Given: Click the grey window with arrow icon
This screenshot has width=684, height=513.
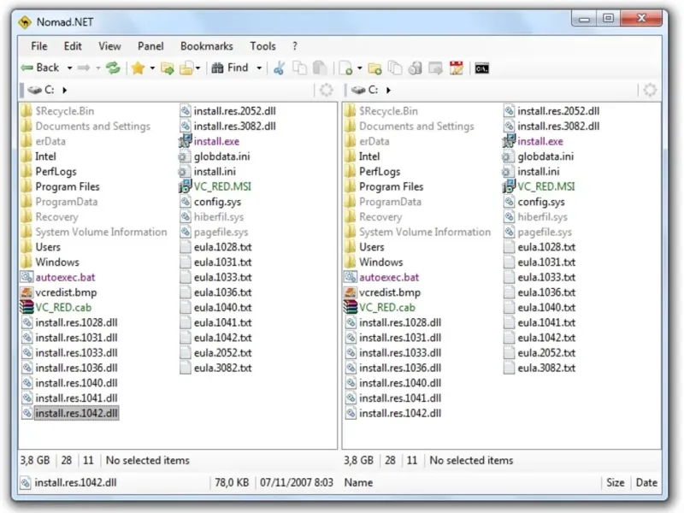Looking at the screenshot, I should pyautogui.click(x=435, y=68).
